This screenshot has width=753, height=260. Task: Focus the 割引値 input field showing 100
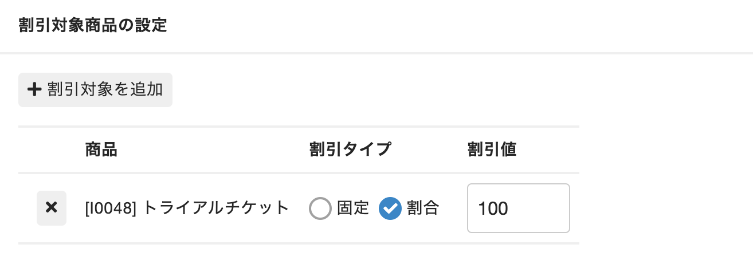coord(518,208)
